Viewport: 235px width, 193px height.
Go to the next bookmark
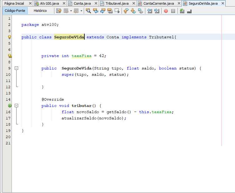point(133,11)
